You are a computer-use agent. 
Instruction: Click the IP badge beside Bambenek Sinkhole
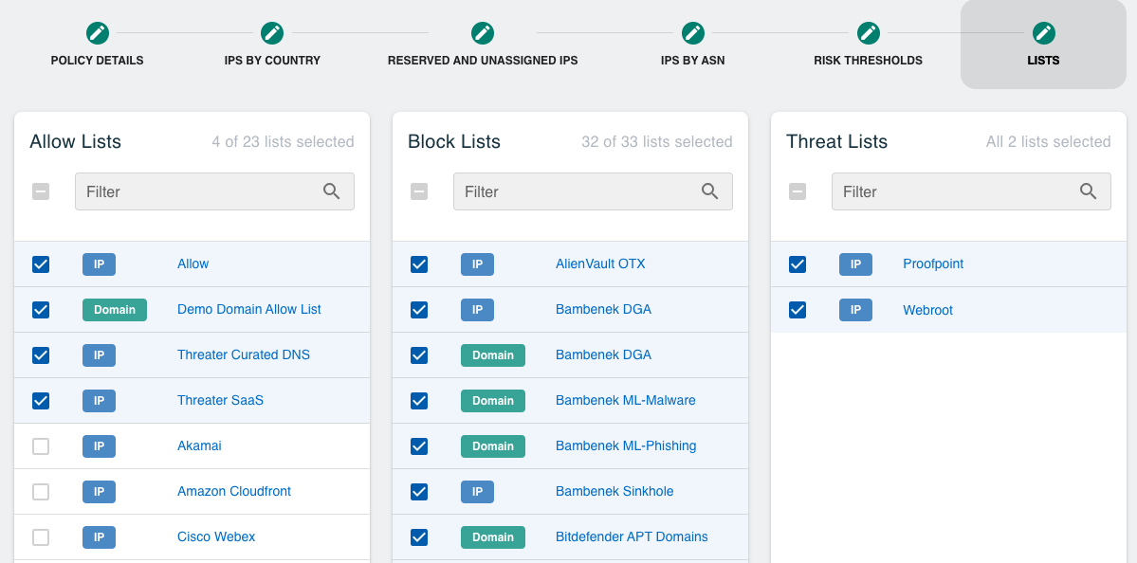click(477, 492)
